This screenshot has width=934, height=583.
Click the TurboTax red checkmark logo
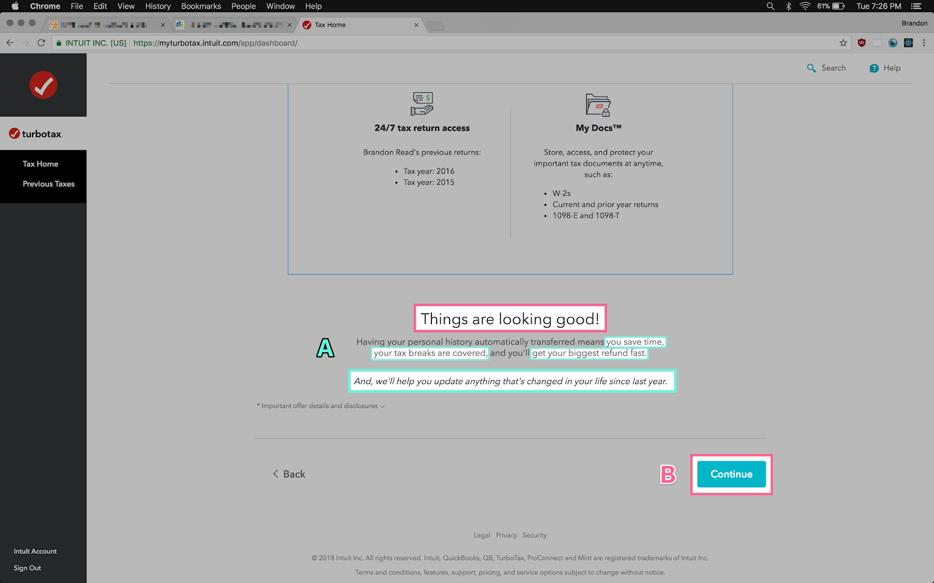(x=43, y=85)
